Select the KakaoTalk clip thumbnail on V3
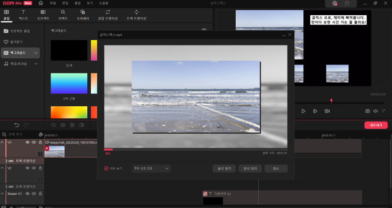 (54, 152)
